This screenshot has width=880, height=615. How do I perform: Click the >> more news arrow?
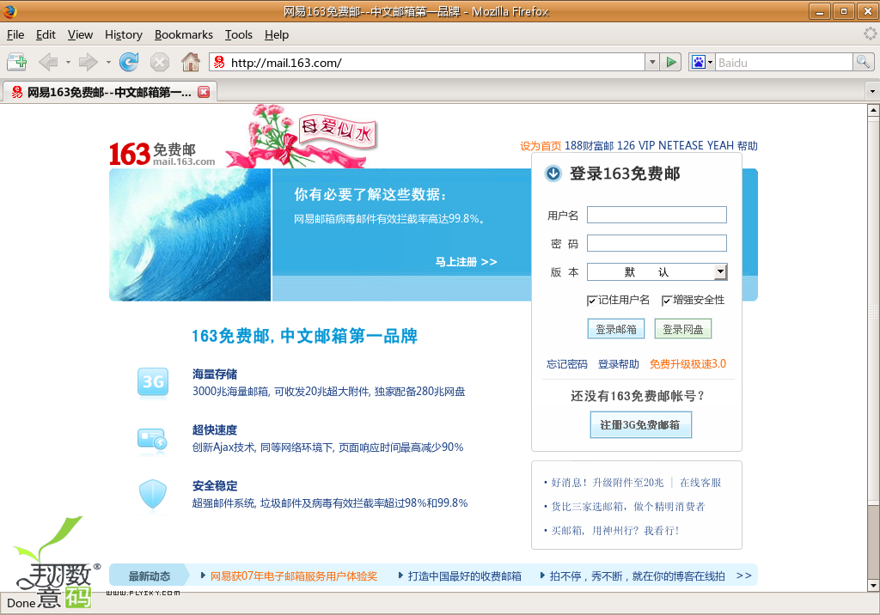tap(743, 575)
